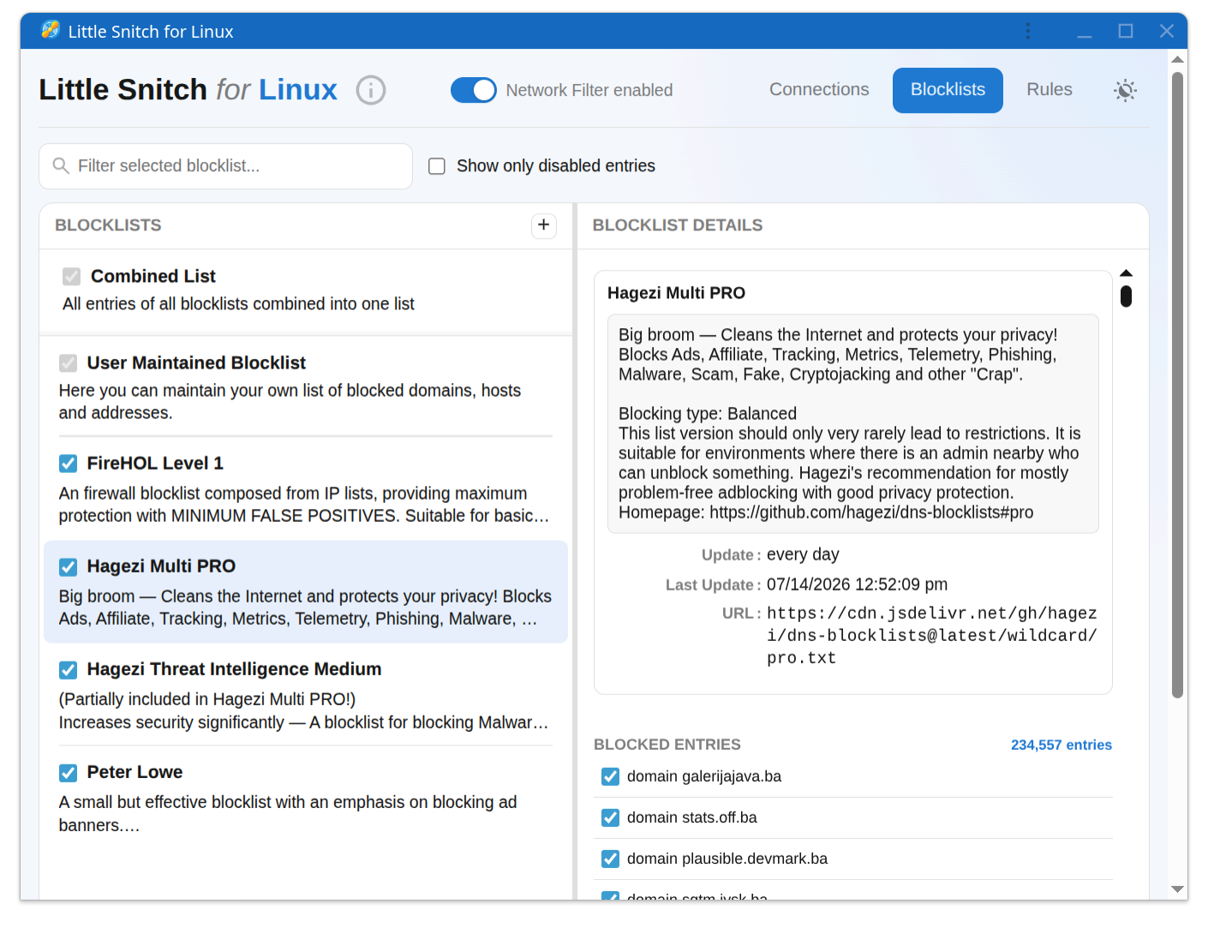The width and height of the screenshot is (1208, 940).
Task: Open the info icon beside the app title
Action: [x=371, y=90]
